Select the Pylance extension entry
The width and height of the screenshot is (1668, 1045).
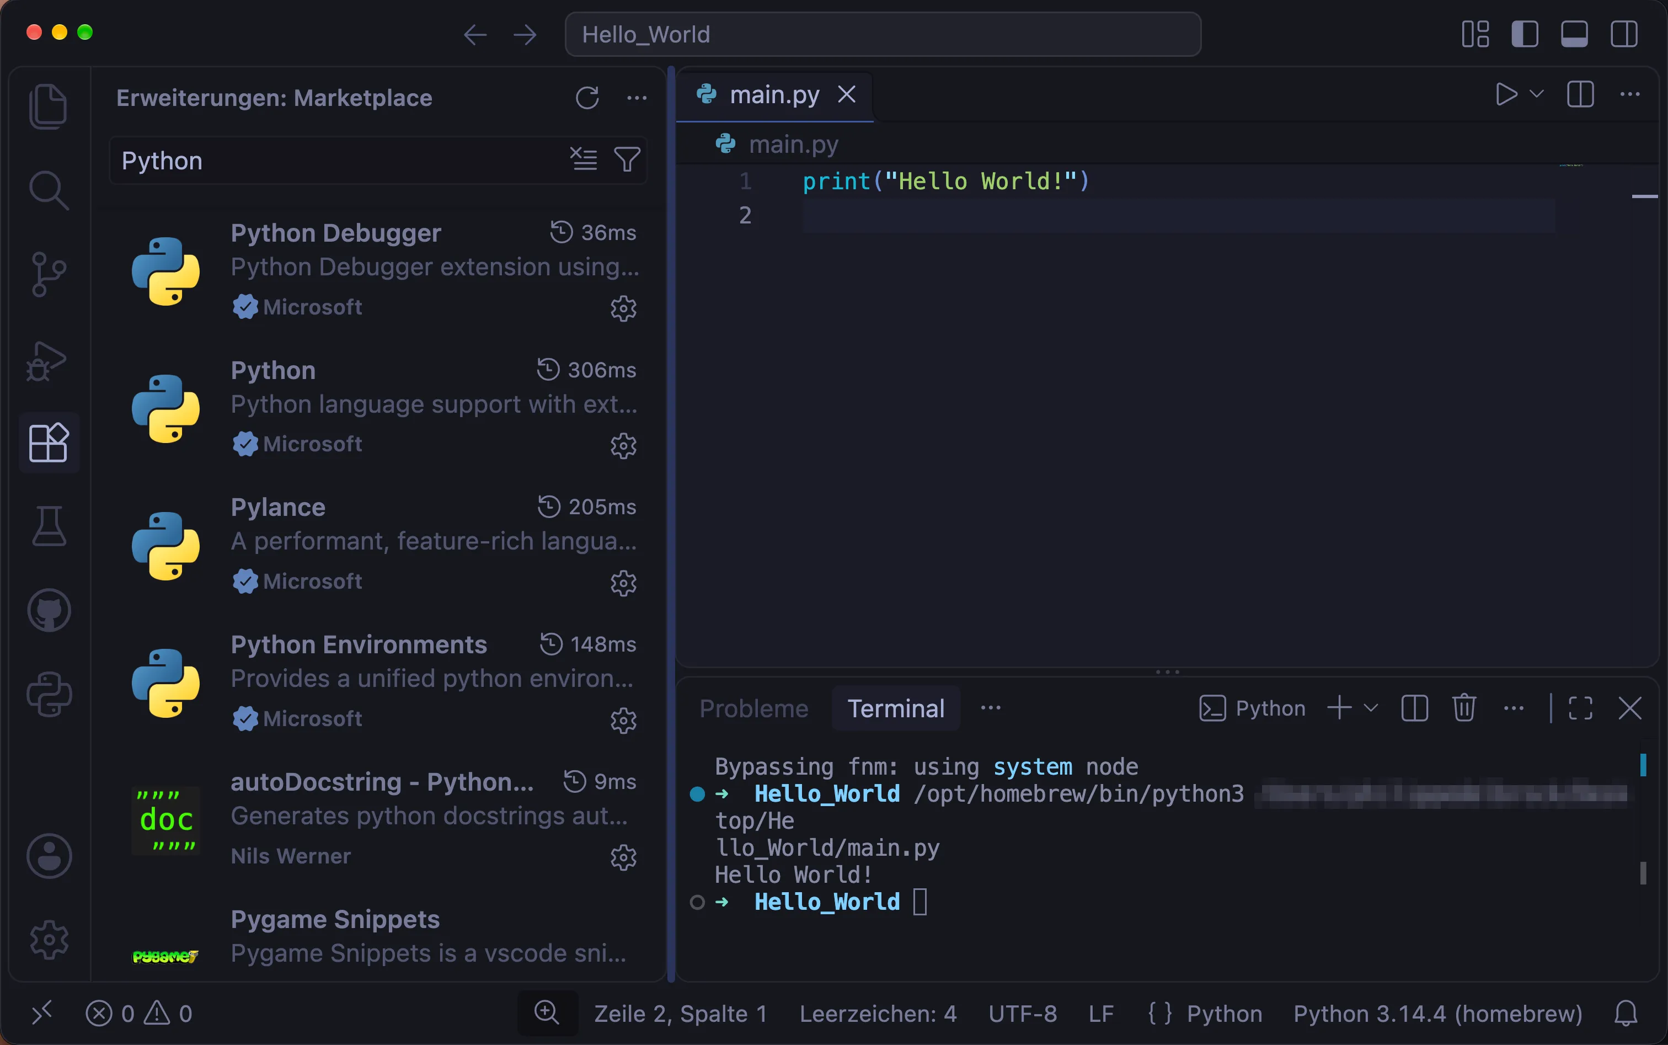378,545
